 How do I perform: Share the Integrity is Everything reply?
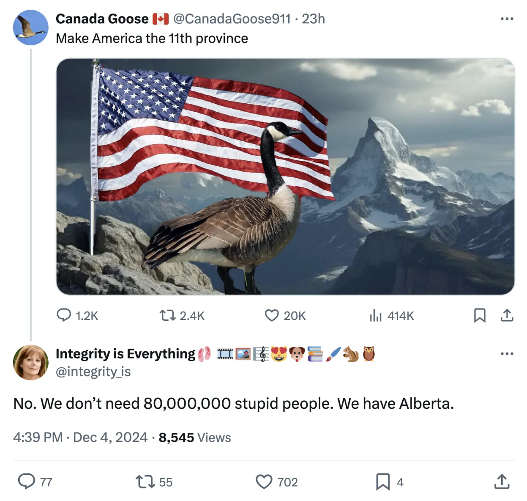pyautogui.click(x=502, y=482)
